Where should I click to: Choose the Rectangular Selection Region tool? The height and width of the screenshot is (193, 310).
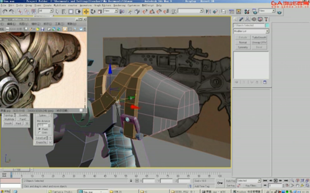pos(71,12)
